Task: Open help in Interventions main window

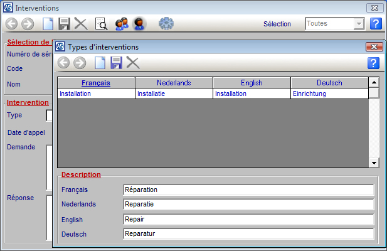Action: (x=376, y=24)
